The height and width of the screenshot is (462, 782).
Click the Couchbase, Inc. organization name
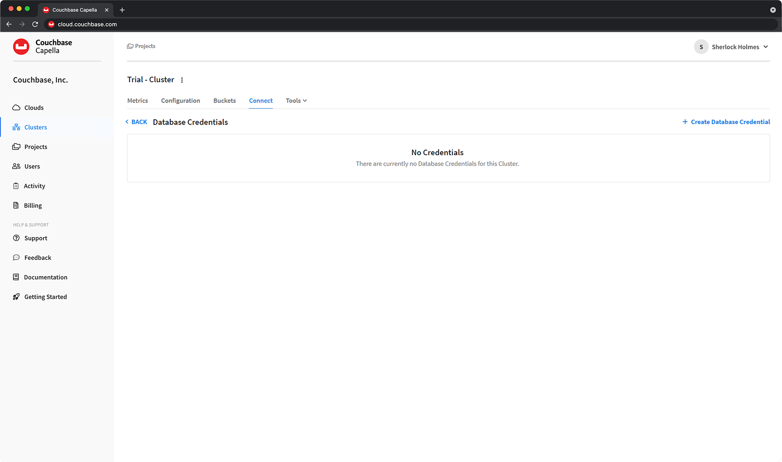(40, 80)
